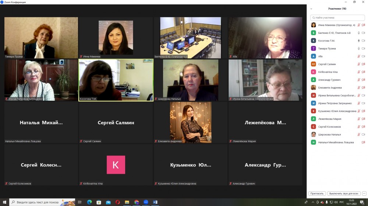Click the Выключить звук для всех button
Image resolution: width=368 pixels, height=206 pixels.
click(x=344, y=194)
